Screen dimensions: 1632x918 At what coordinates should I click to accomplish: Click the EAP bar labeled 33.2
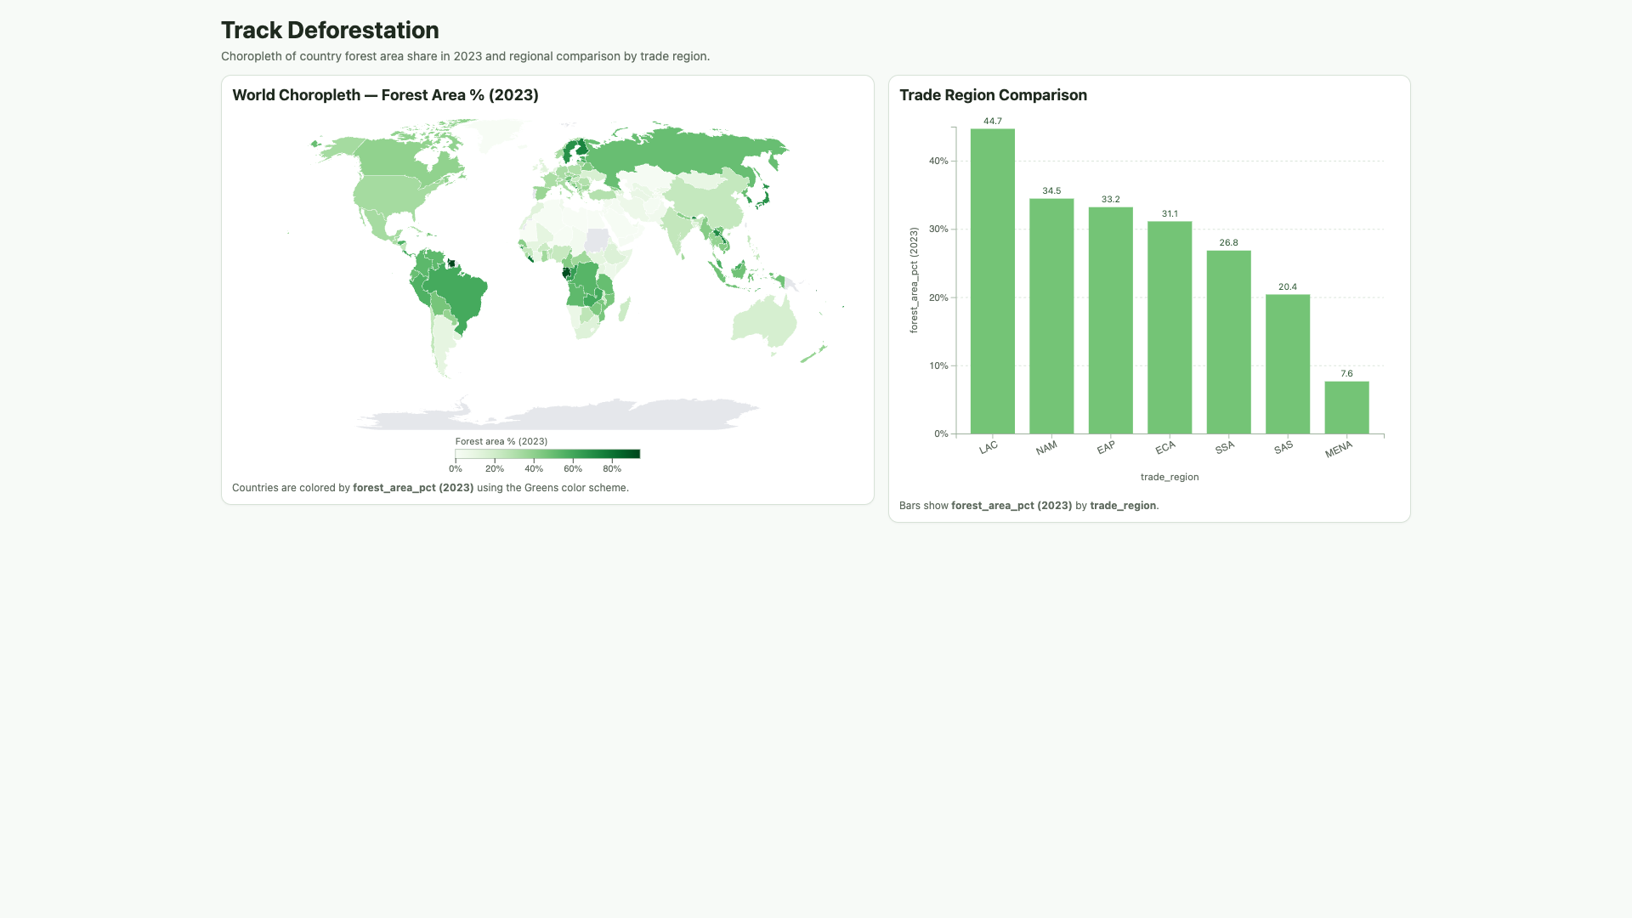(x=1110, y=320)
